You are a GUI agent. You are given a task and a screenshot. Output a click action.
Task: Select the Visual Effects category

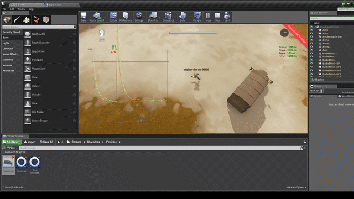[10, 54]
